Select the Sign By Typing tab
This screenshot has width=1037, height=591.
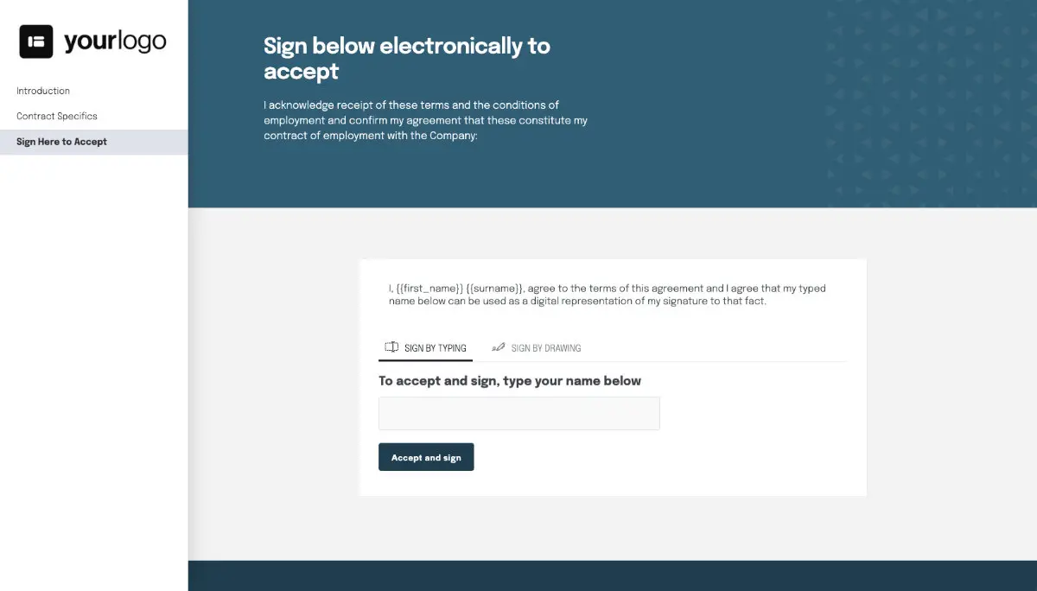click(x=425, y=347)
